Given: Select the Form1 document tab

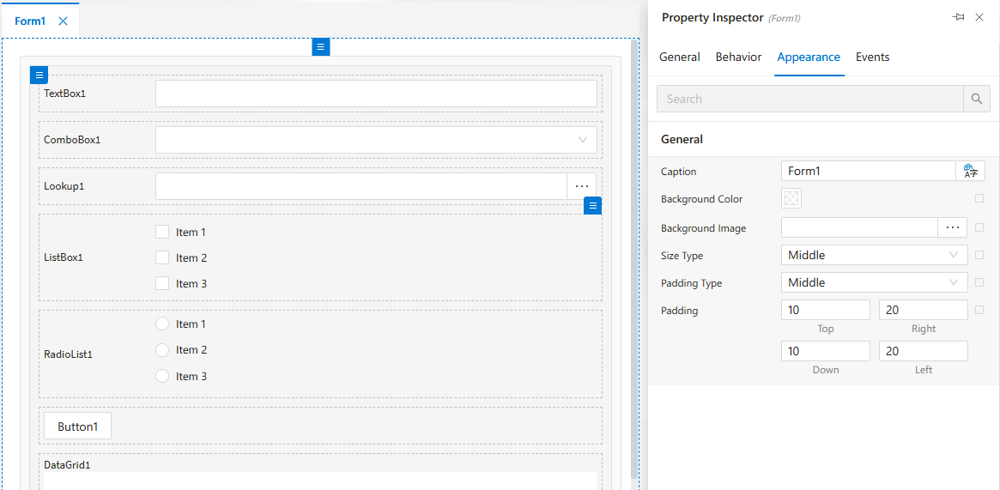Looking at the screenshot, I should pyautogui.click(x=30, y=21).
